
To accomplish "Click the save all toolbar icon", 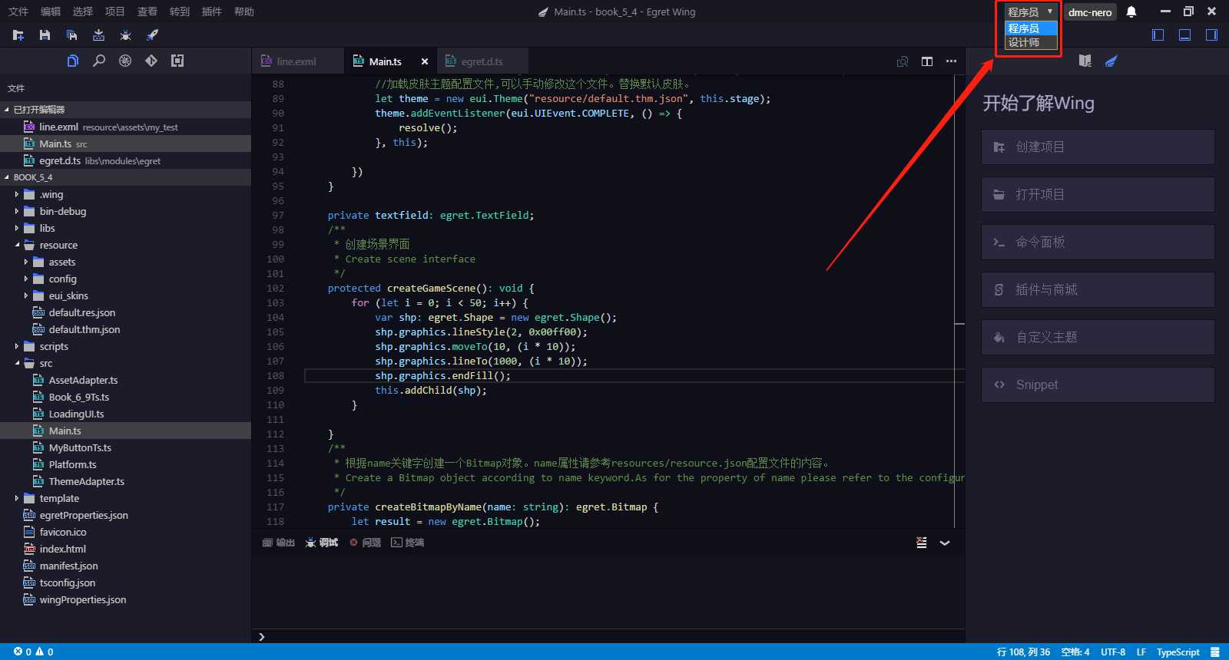I will point(71,35).
